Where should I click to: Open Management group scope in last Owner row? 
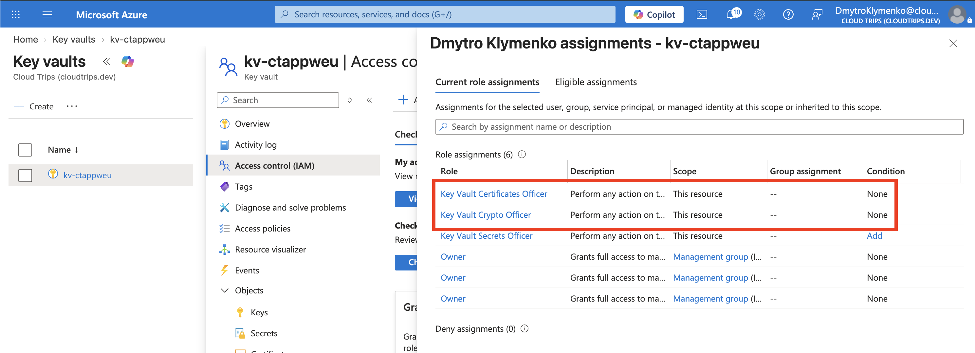click(710, 299)
